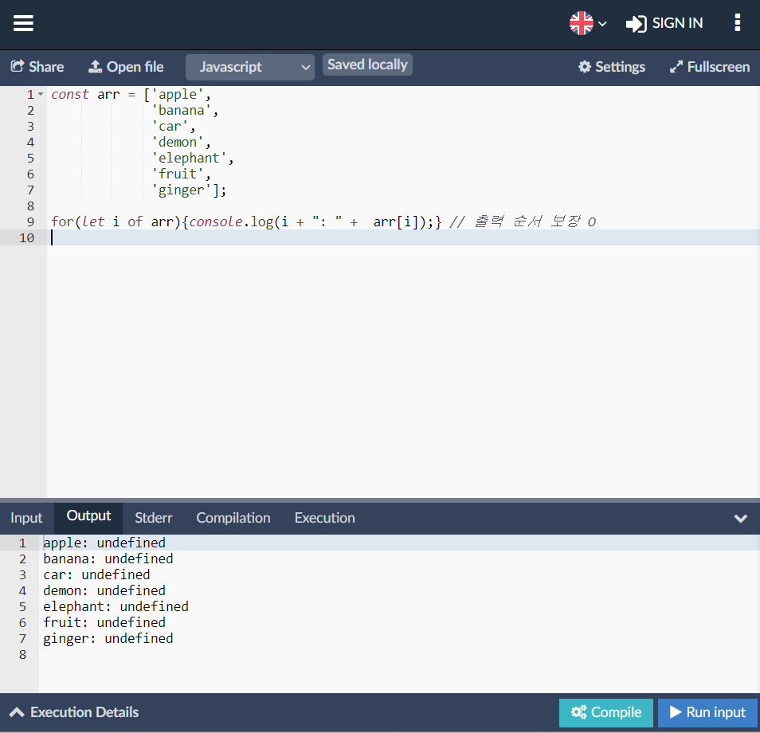Open editor Settings

(x=612, y=66)
